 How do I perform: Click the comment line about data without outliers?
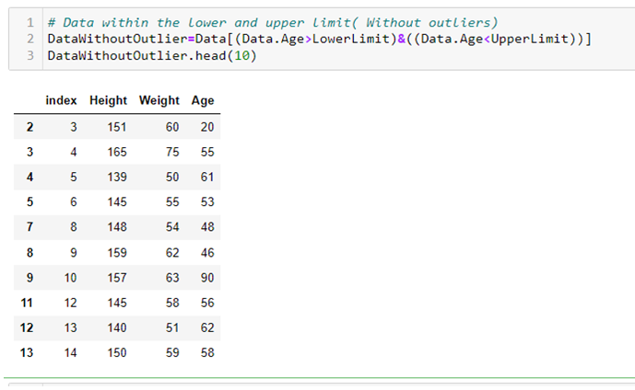[273, 22]
